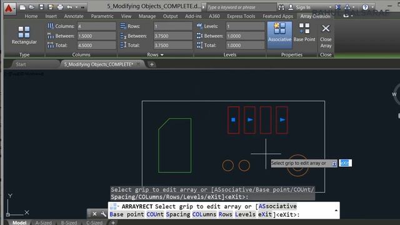Click the new drawing tab plus button
Screen dimensions: 400x225
click(x=151, y=64)
